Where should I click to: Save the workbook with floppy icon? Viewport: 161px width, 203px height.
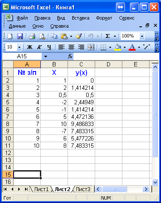20,36
